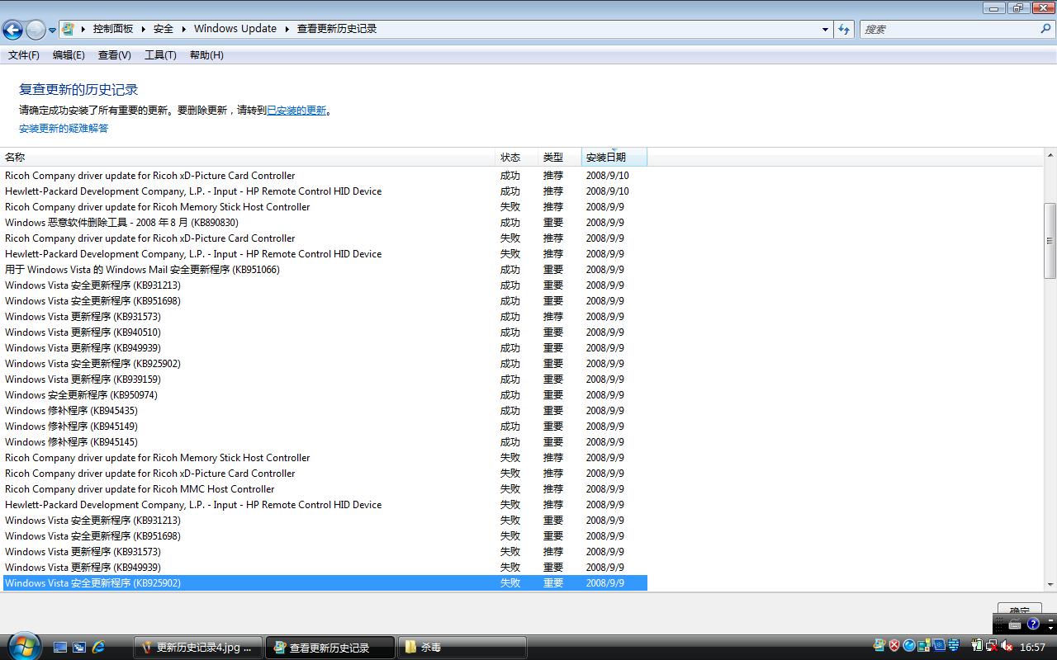Select the Windows Mail 安全更新程序 (KB951066) row
The width and height of the screenshot is (1057, 660).
[324, 270]
